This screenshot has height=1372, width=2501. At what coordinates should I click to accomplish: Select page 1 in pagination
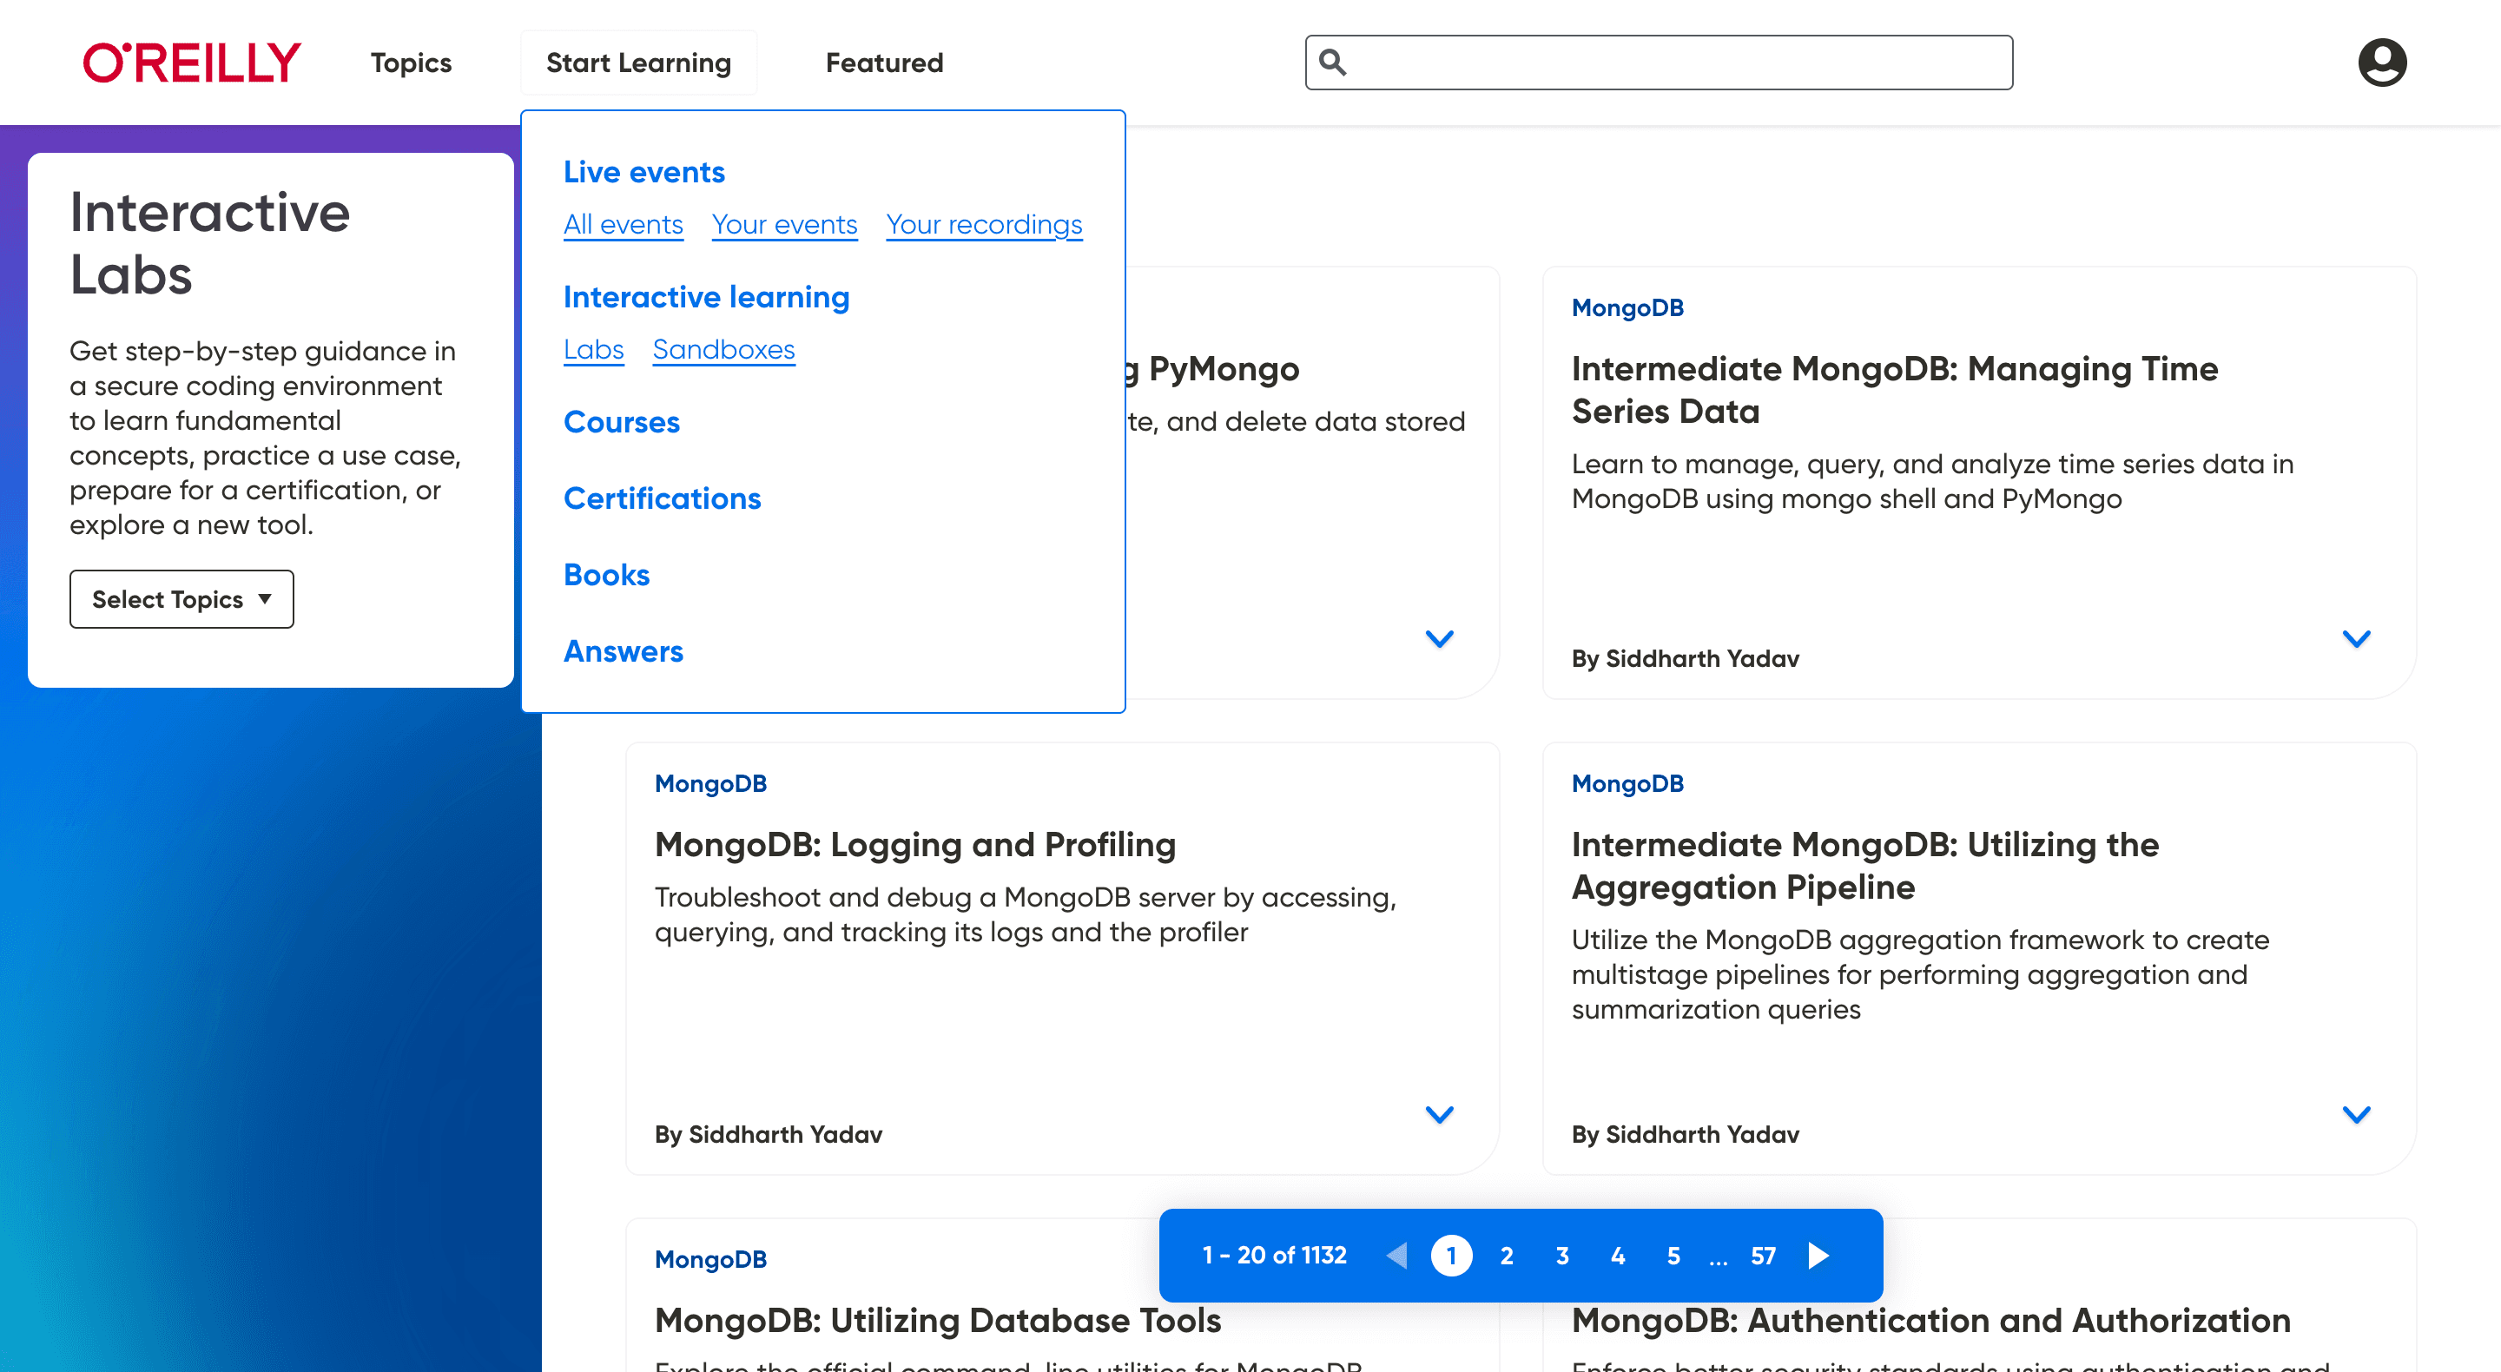coord(1451,1256)
